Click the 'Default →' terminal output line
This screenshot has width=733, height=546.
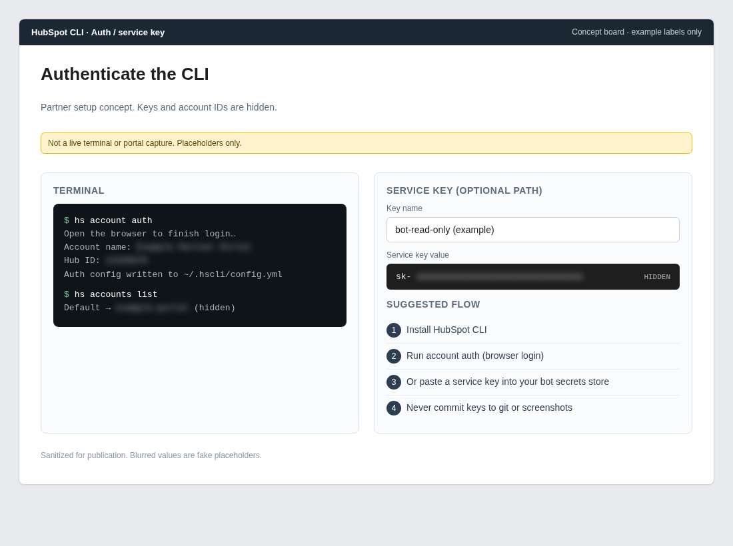coord(149,308)
